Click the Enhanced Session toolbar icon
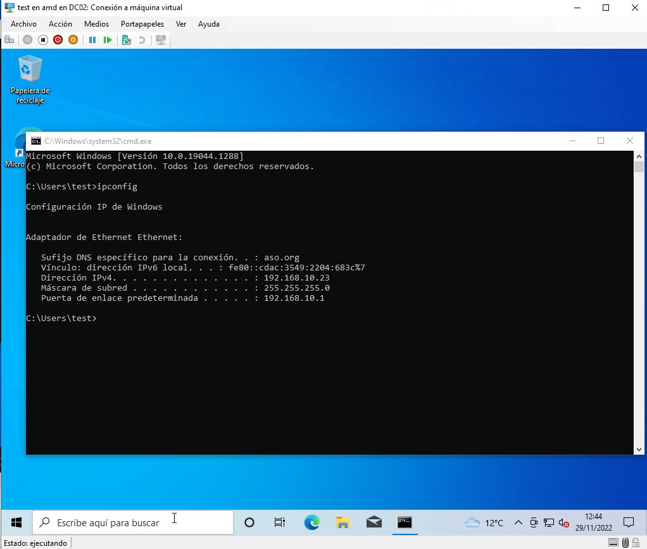 click(161, 40)
